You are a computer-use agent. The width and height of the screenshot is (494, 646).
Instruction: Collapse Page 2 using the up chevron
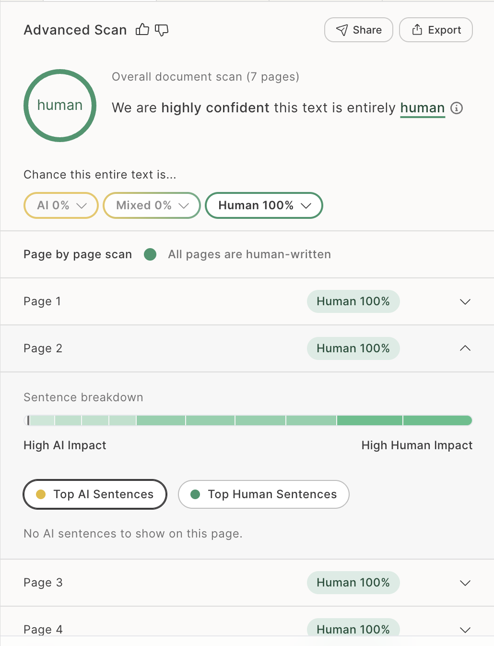click(x=465, y=348)
